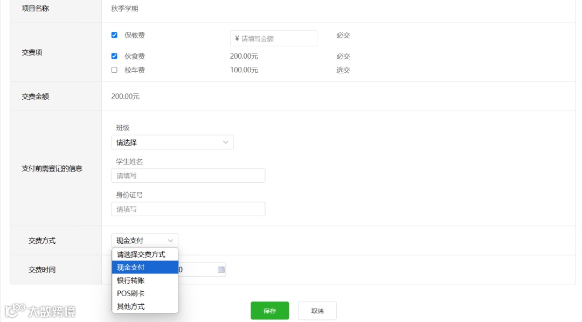Click the 伙食费 200.00元 amount

point(244,56)
